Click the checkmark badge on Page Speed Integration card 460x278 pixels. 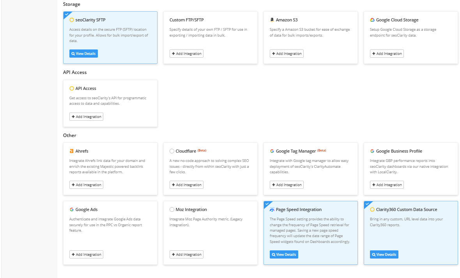pos(267,204)
